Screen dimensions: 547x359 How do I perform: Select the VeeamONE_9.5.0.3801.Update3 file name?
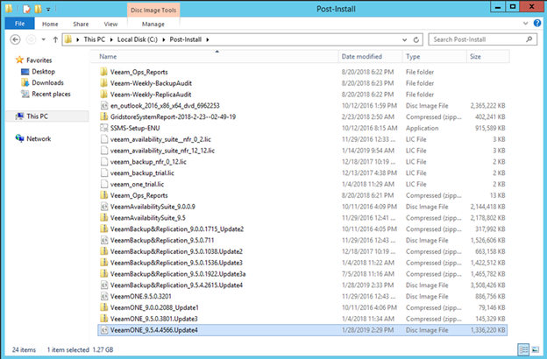(x=154, y=319)
